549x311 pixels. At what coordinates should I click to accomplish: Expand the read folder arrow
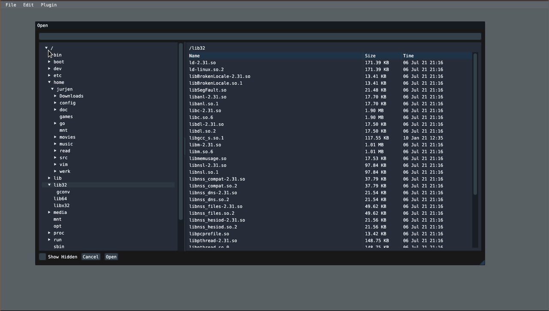(55, 151)
